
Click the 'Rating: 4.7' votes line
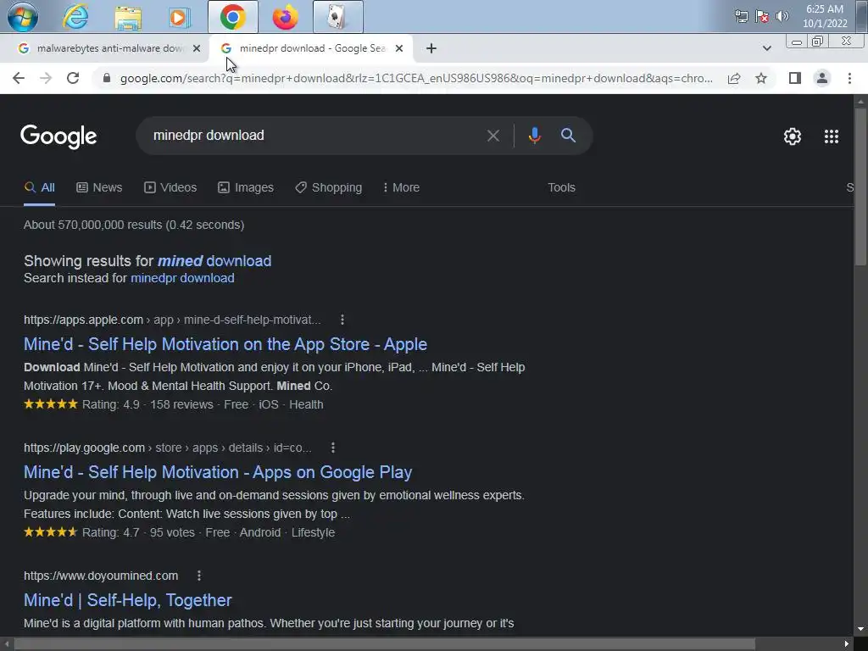[180, 532]
